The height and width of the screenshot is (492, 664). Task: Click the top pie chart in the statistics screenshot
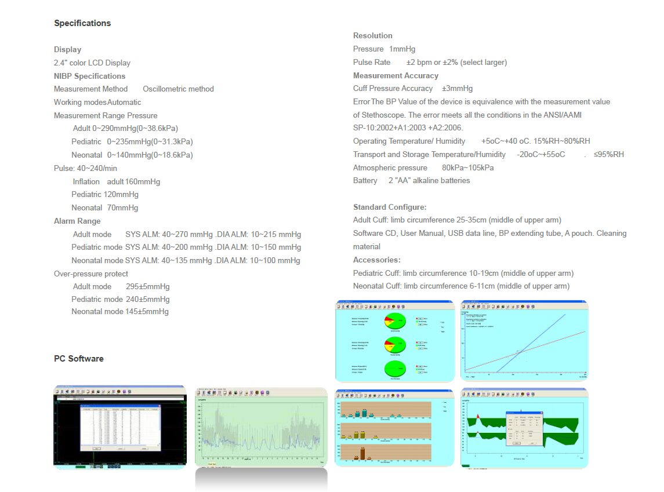pyautogui.click(x=394, y=320)
